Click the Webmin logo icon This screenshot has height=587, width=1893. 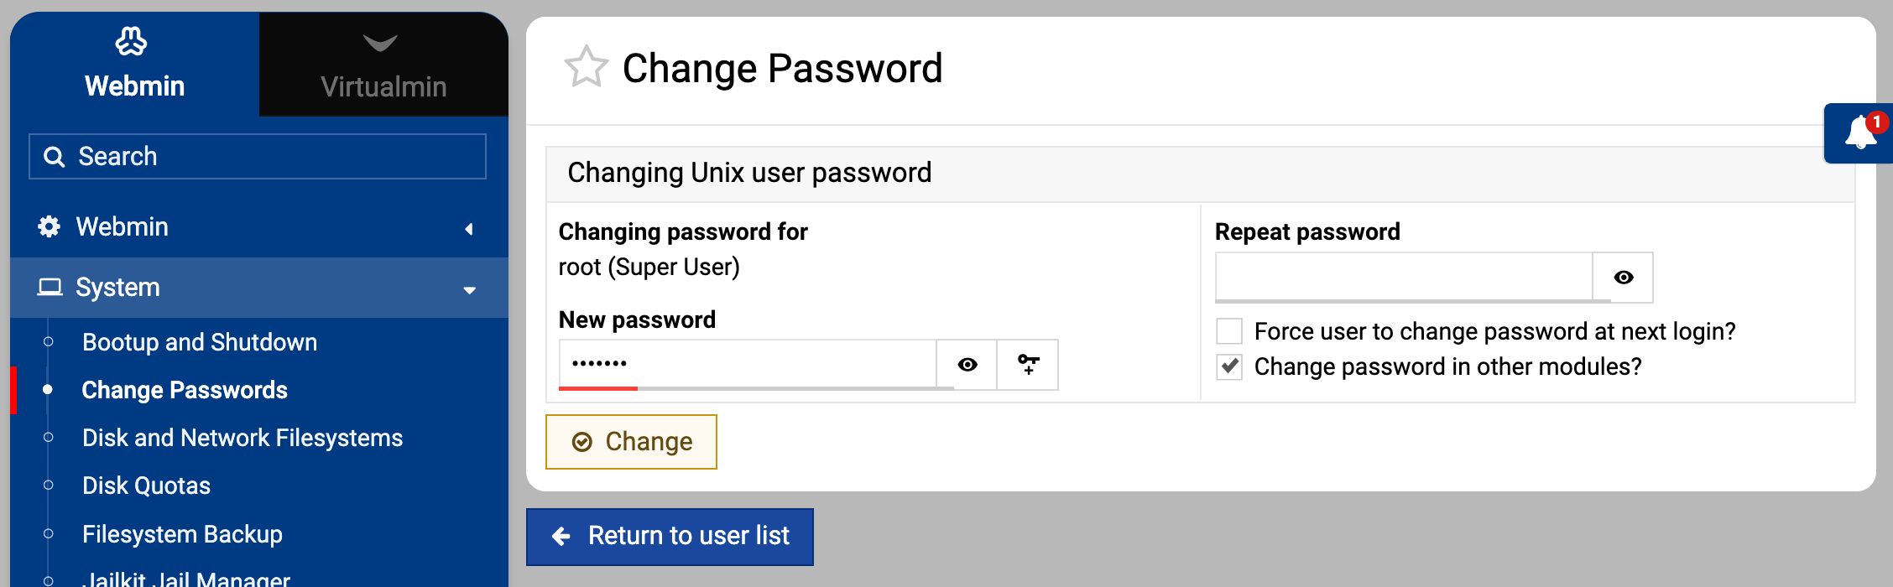[x=131, y=41]
